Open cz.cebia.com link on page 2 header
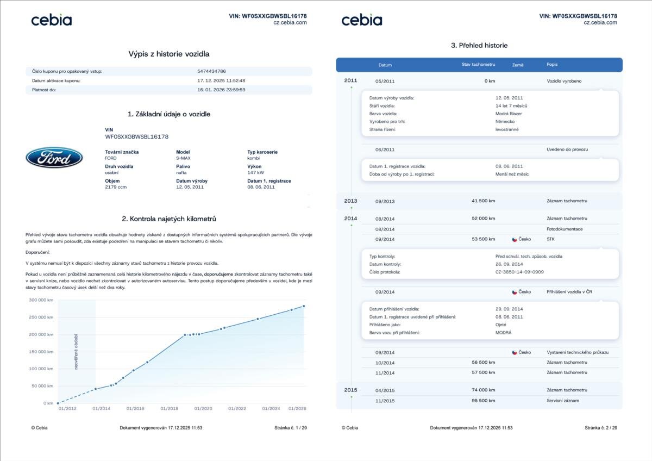The height and width of the screenshot is (461, 652). click(600, 23)
